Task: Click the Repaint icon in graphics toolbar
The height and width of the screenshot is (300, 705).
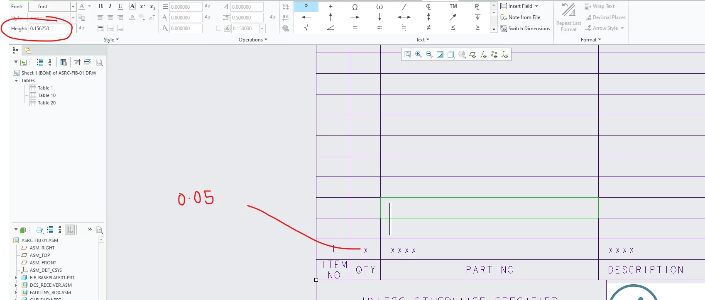Action: coord(440,54)
